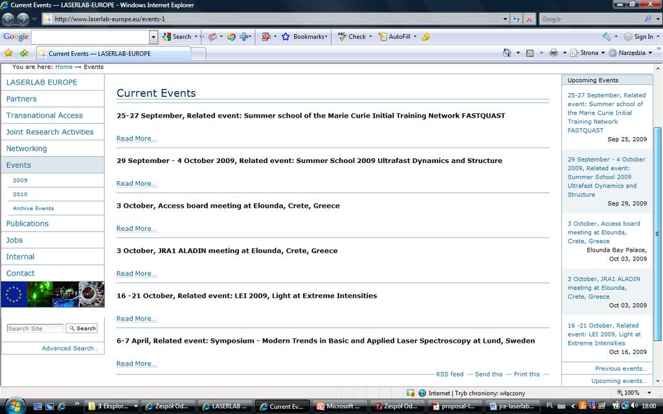The width and height of the screenshot is (663, 414).
Task: Open the recent pages dropdown beside Forward
Action: coord(34,19)
